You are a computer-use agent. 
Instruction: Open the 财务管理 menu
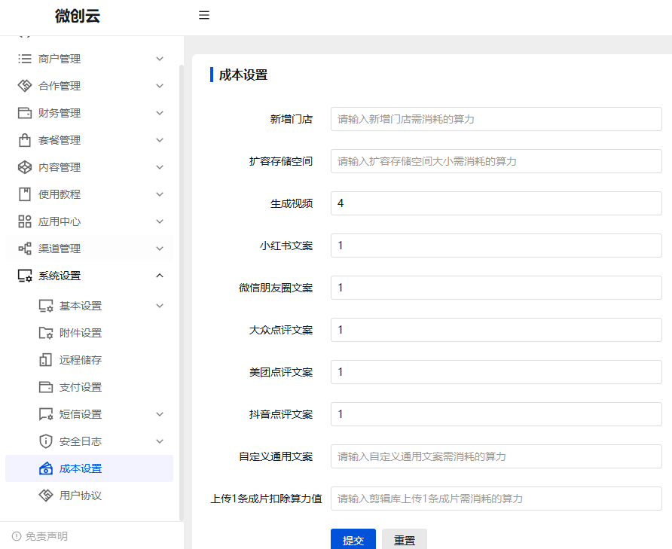[x=89, y=113]
